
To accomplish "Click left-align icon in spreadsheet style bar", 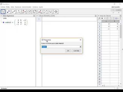I will [x=108, y=18].
